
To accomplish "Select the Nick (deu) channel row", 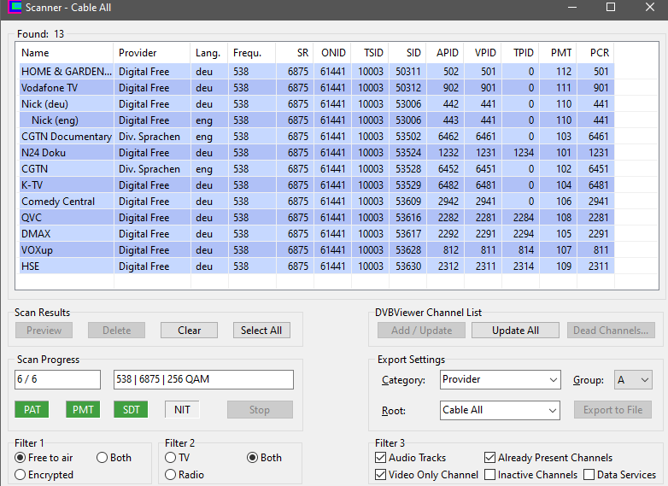I will (317, 104).
